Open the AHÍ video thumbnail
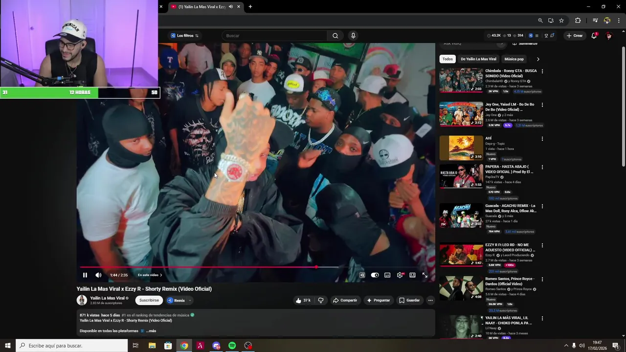Viewport: 626px width, 352px height. 461,148
